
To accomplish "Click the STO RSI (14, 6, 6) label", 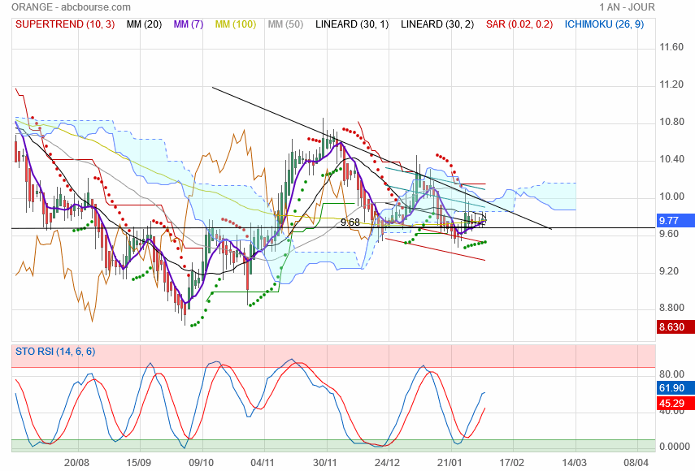I will tap(55, 352).
